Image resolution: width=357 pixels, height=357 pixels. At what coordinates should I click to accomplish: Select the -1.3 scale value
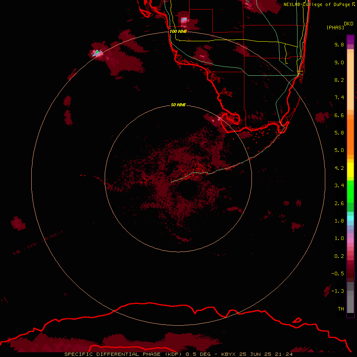click(x=338, y=291)
